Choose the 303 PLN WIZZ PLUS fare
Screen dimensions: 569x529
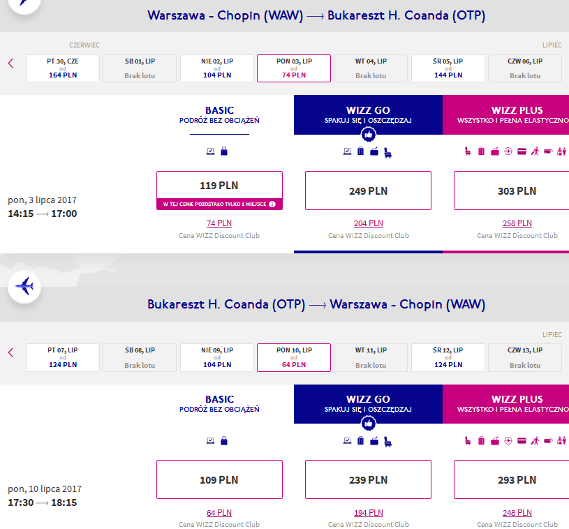point(512,191)
